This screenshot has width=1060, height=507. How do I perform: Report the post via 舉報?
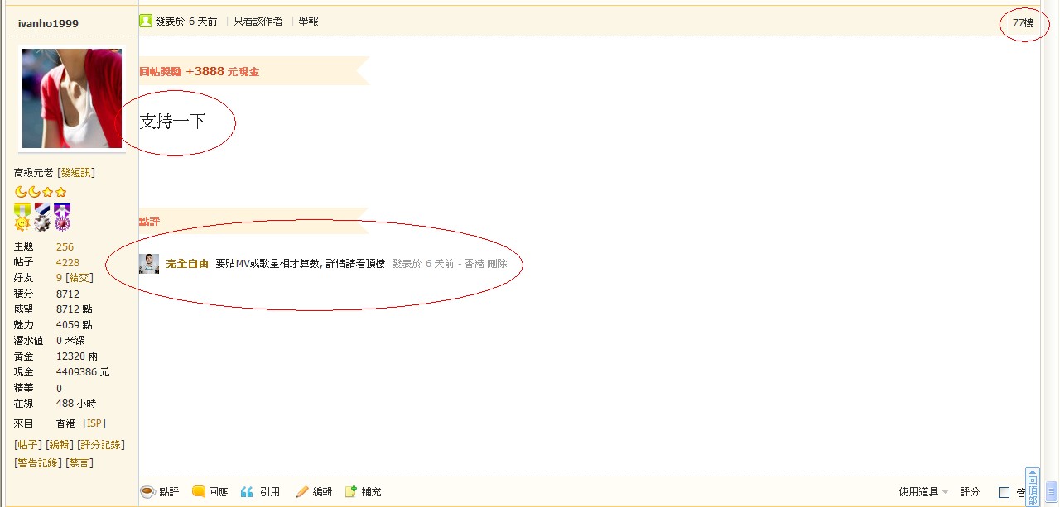point(308,21)
